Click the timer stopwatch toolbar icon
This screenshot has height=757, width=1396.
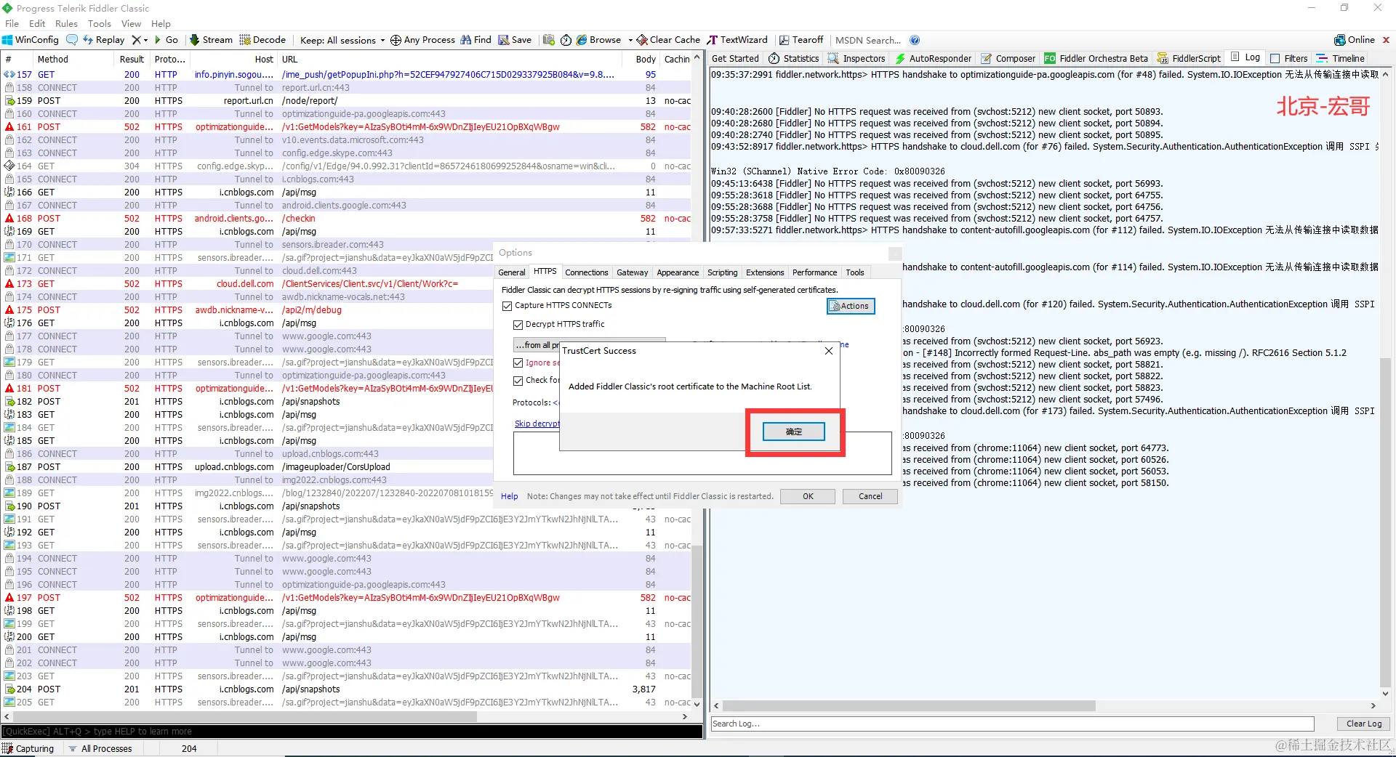click(x=566, y=40)
